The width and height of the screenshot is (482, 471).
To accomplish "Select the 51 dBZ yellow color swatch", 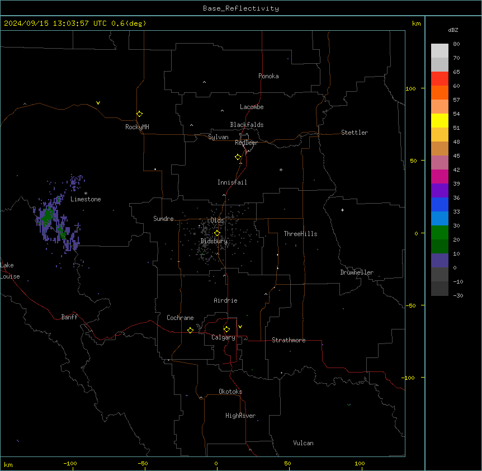I will pos(440,134).
